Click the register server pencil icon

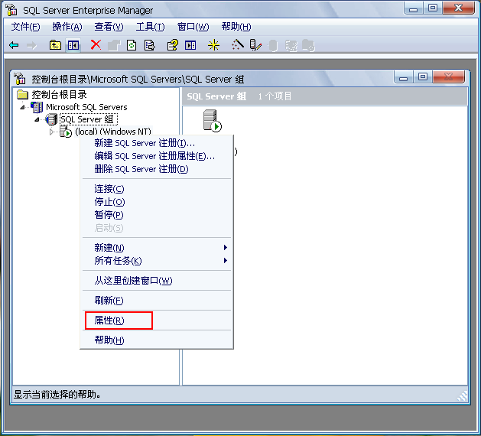(255, 45)
